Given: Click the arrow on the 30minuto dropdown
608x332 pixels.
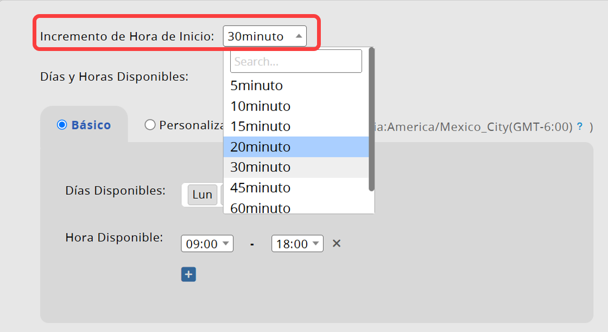Looking at the screenshot, I should 299,36.
